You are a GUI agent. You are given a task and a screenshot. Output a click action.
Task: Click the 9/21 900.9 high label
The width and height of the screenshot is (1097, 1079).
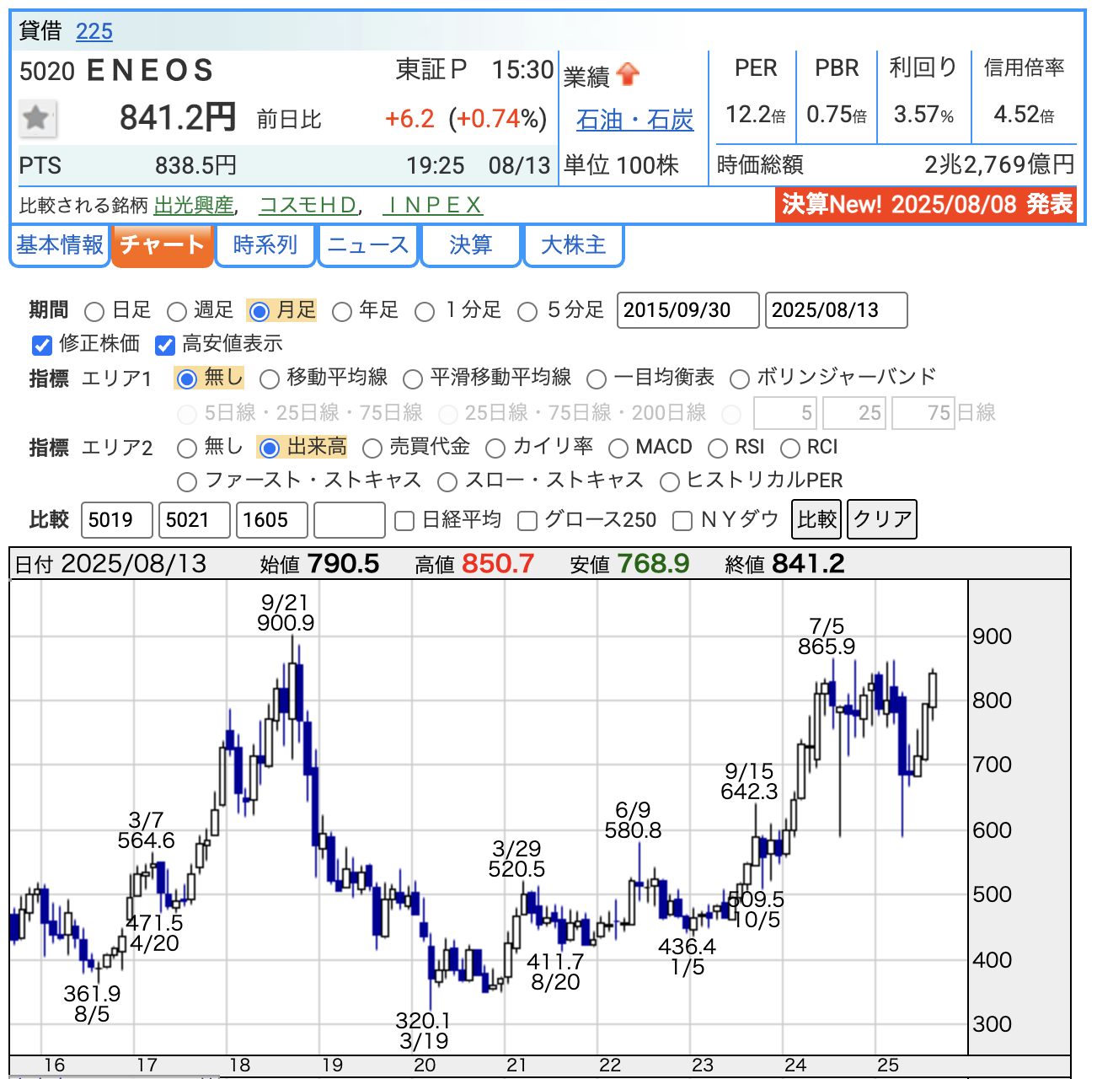286,613
